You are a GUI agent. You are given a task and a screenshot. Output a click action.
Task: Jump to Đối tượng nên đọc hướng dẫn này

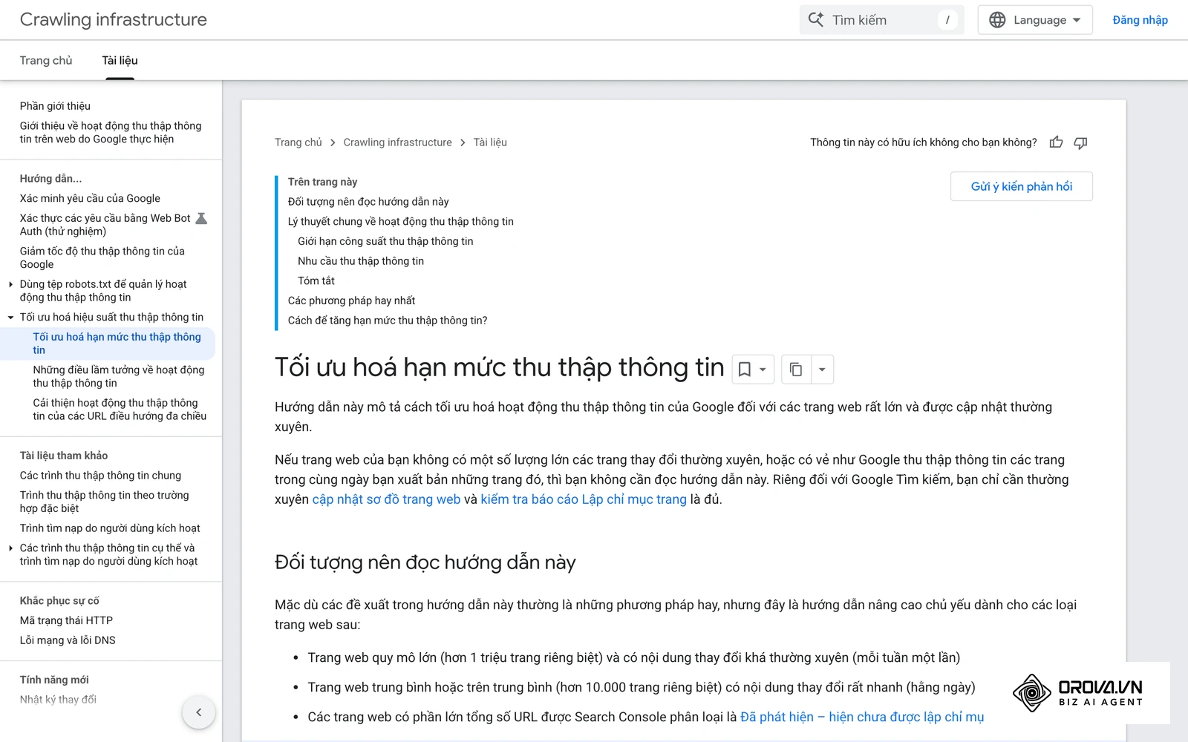368,202
